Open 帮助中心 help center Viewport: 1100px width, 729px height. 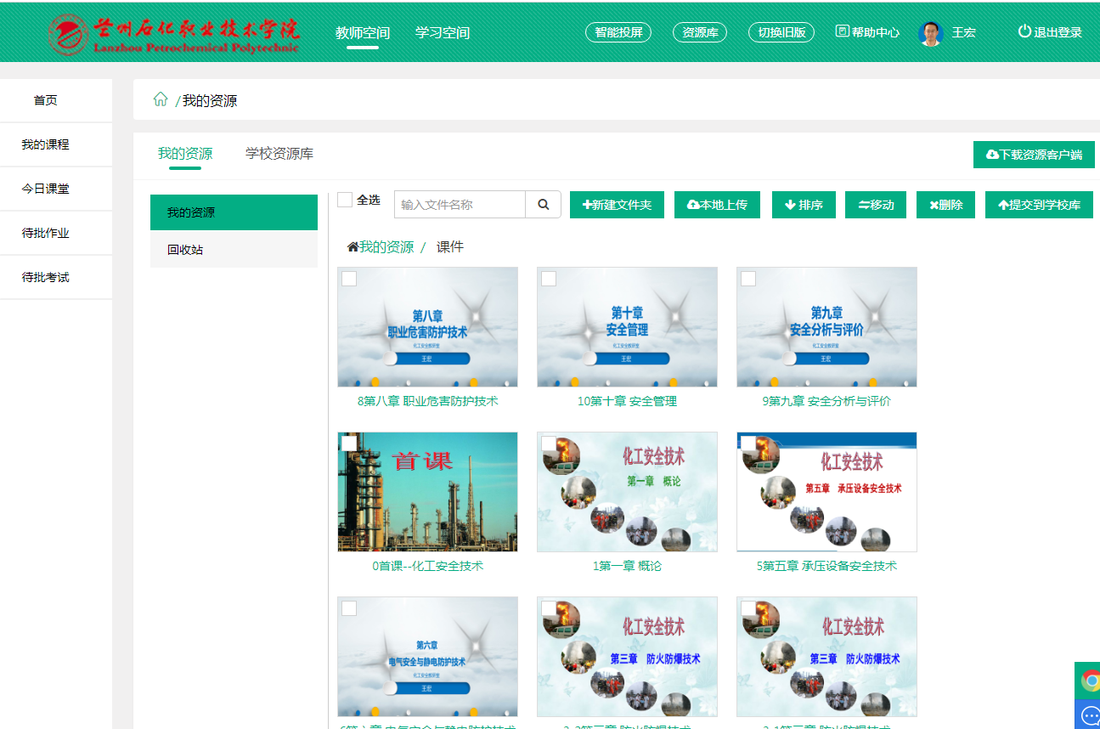coord(867,32)
